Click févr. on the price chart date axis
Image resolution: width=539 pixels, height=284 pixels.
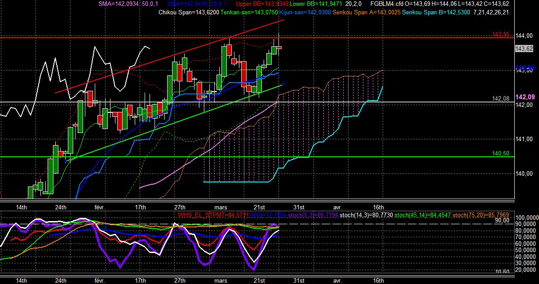[x=100, y=207]
